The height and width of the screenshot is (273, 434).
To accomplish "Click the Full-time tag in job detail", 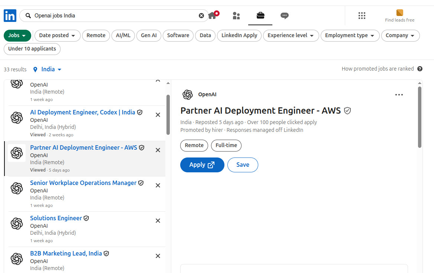I will [x=226, y=146].
